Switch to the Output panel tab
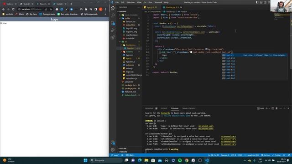This screenshot has height=164, width=292. pyautogui.click(x=164, y=108)
